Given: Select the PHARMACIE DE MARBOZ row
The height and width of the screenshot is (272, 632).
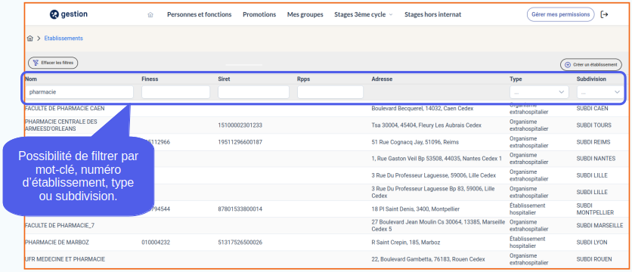Looking at the screenshot, I should [324, 243].
